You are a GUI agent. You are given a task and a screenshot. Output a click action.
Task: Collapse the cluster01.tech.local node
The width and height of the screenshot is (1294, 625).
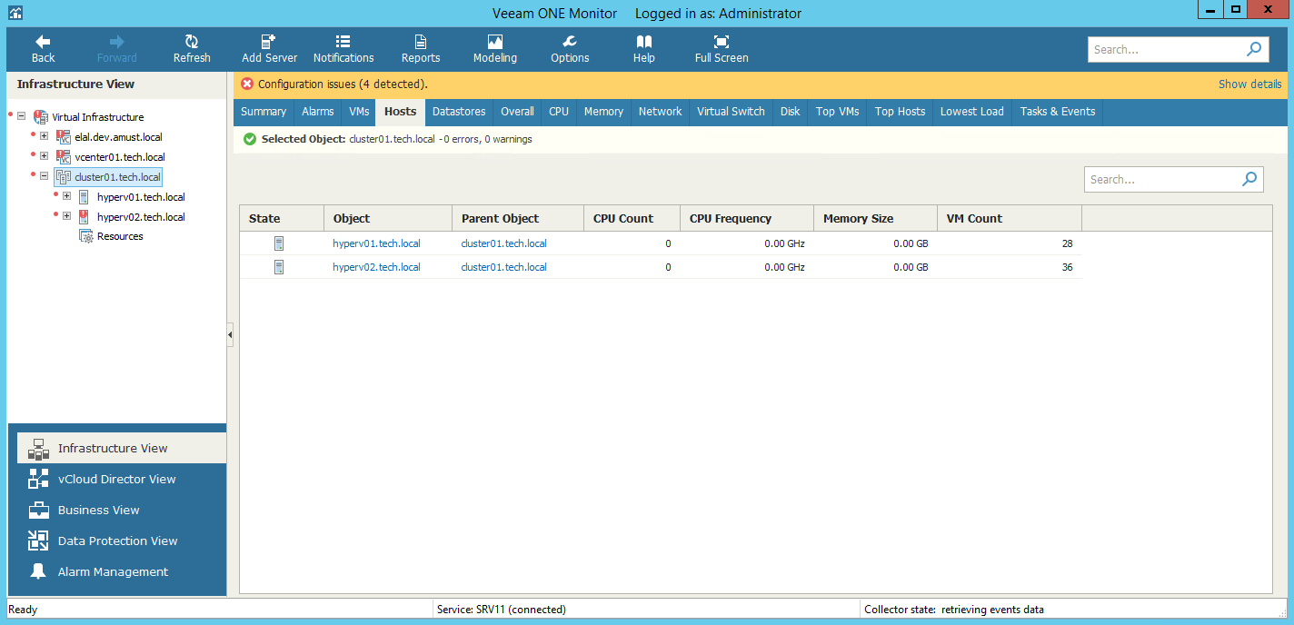click(x=44, y=177)
